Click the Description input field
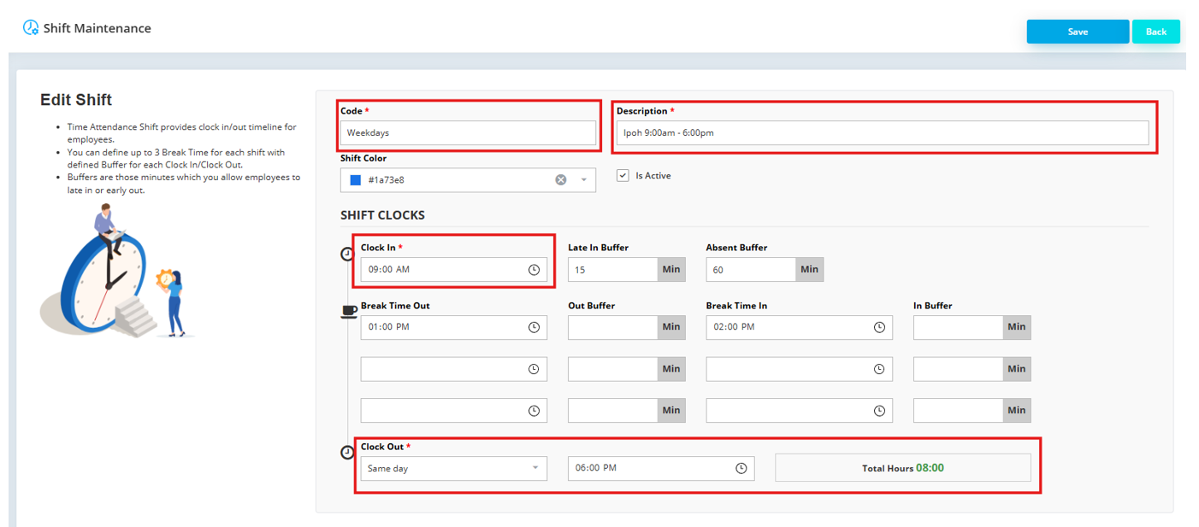The width and height of the screenshot is (1199, 527). coord(882,133)
